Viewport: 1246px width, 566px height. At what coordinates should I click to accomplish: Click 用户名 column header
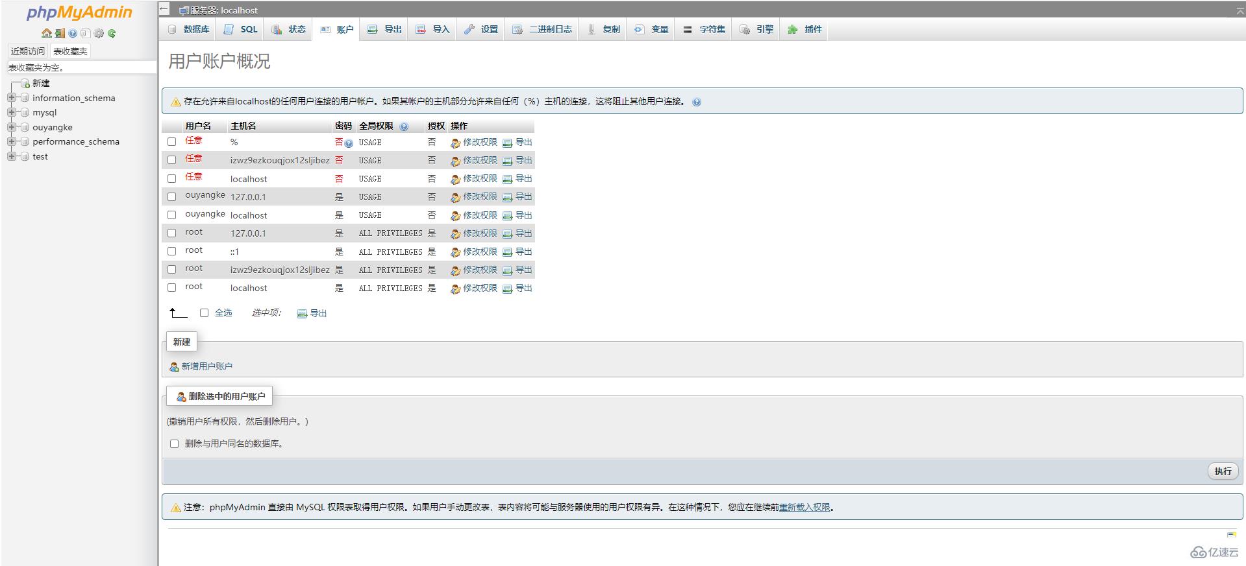coord(198,126)
